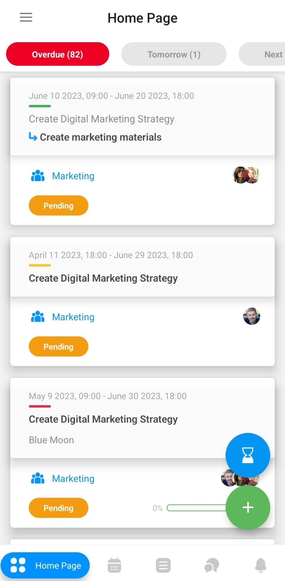Tap the green plus add button
Image resolution: width=285 pixels, height=581 pixels.
(x=248, y=507)
